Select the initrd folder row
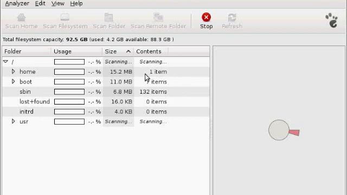Image resolution: width=347 pixels, height=195 pixels. [106, 112]
